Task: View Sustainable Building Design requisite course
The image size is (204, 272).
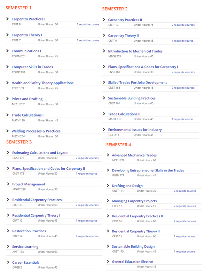Action: 185,251
